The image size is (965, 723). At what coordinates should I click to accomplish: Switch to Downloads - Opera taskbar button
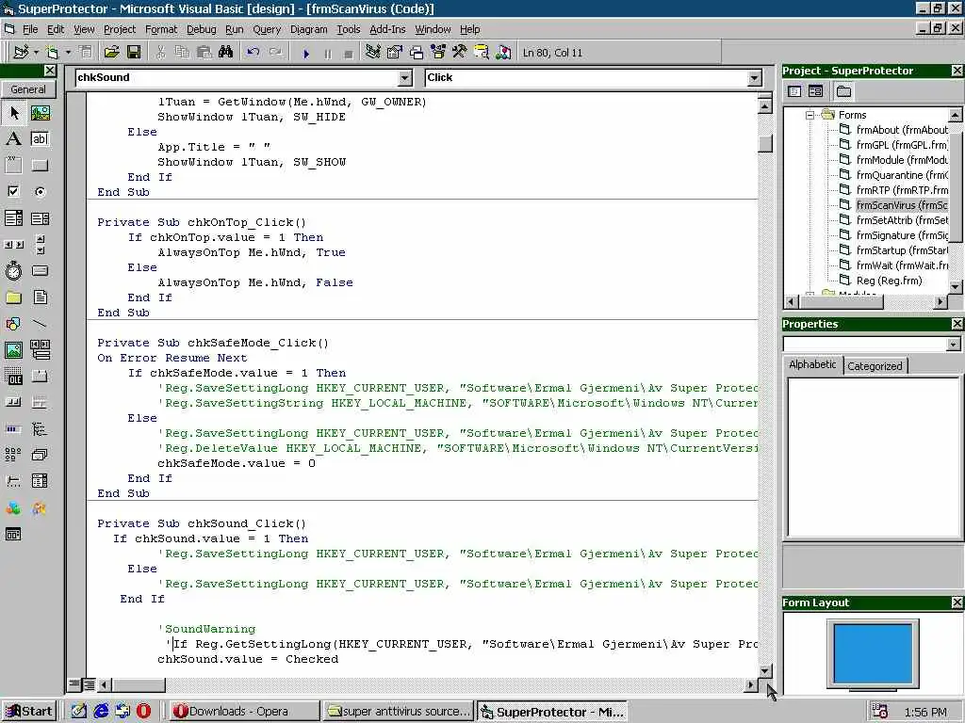pyautogui.click(x=243, y=712)
